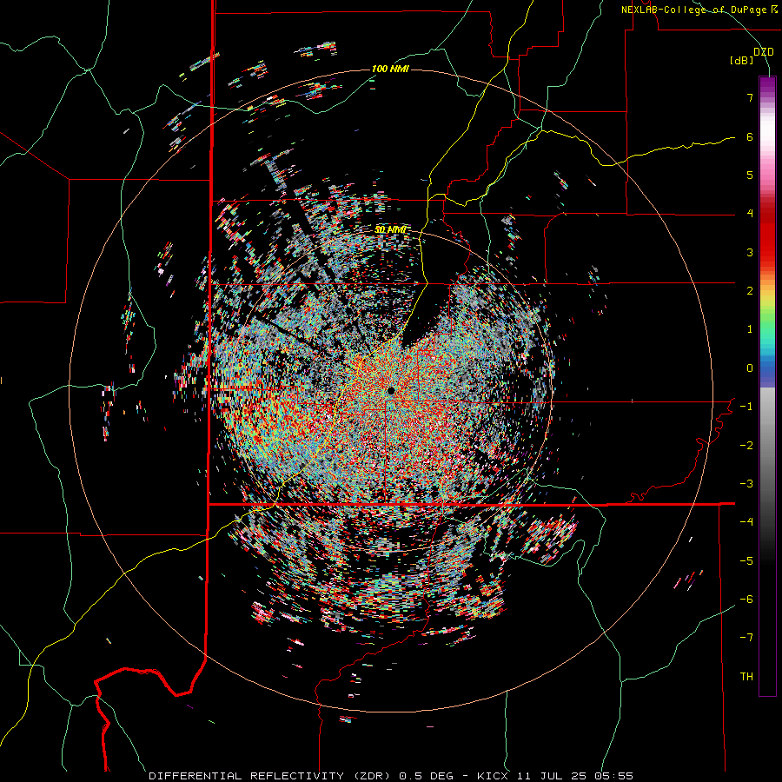The image size is (782, 782).
Task: Click the black radar site dot
Action: click(391, 391)
